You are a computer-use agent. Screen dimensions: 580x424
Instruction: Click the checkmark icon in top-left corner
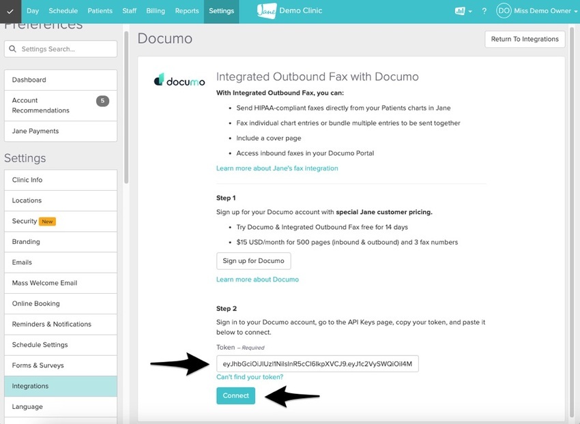pyautogui.click(x=10, y=12)
